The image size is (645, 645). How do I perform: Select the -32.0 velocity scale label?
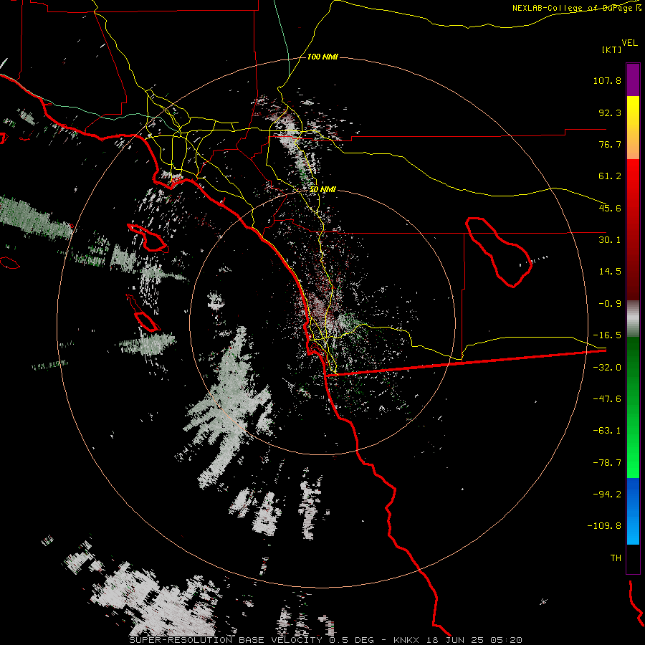click(x=607, y=368)
